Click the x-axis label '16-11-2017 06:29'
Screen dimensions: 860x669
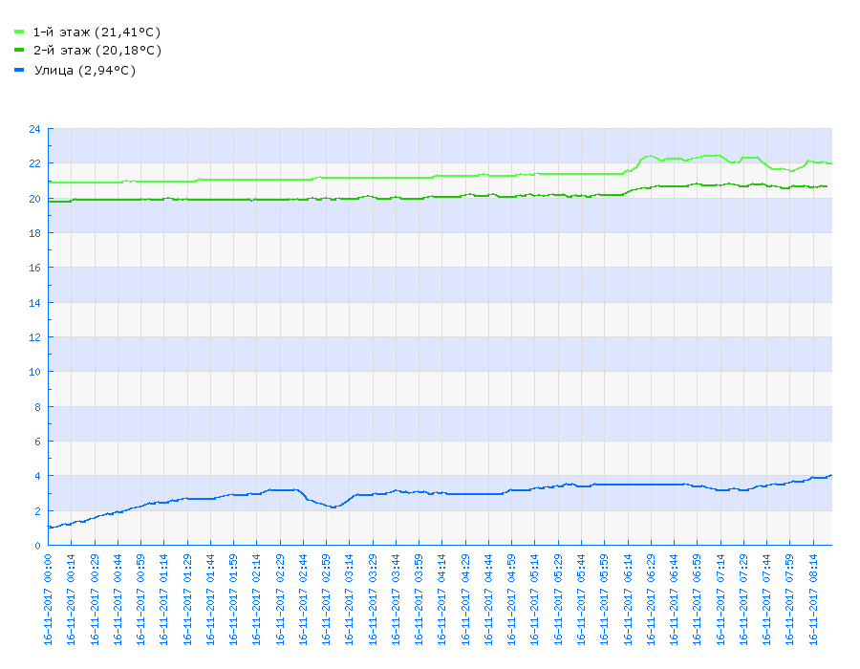[x=651, y=599]
